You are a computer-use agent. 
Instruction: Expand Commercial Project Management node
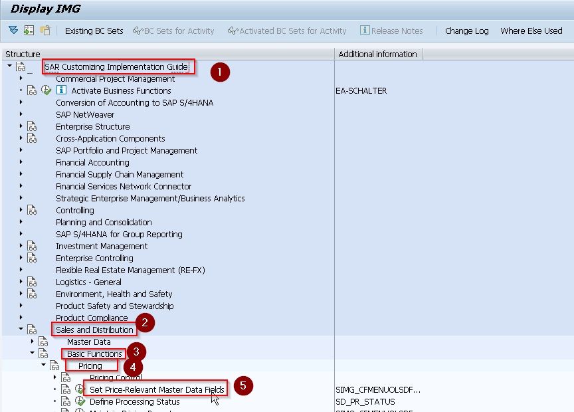21,78
